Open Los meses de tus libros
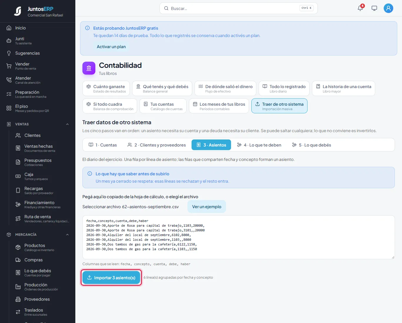 click(219, 106)
